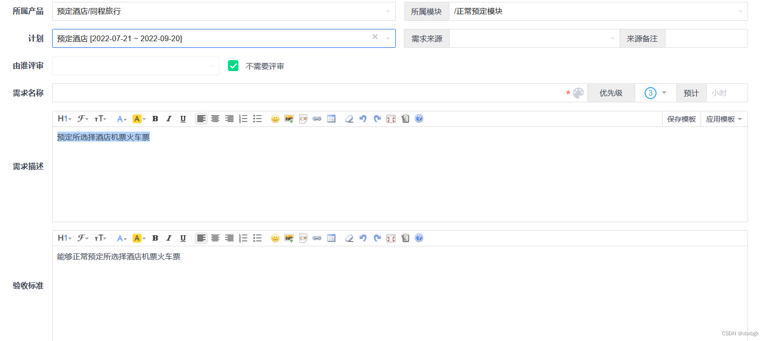The width and height of the screenshot is (766, 341).
Task: Align text left in 验收标准 editor
Action: coord(201,238)
